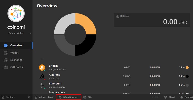This screenshot has width=193, height=100.
Task: Click the 0 ALGO amount
Action: pos(126,76)
